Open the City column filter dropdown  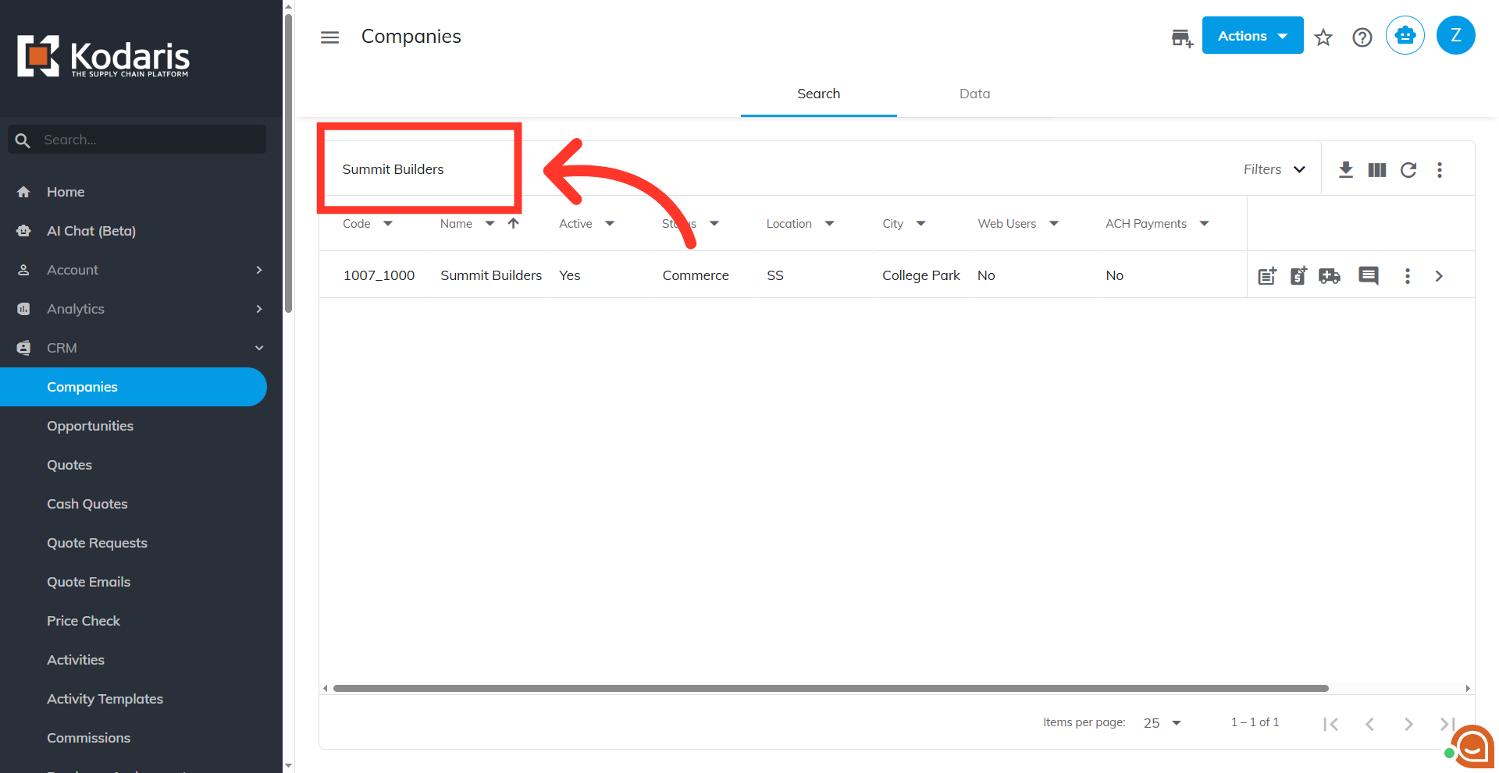(920, 224)
